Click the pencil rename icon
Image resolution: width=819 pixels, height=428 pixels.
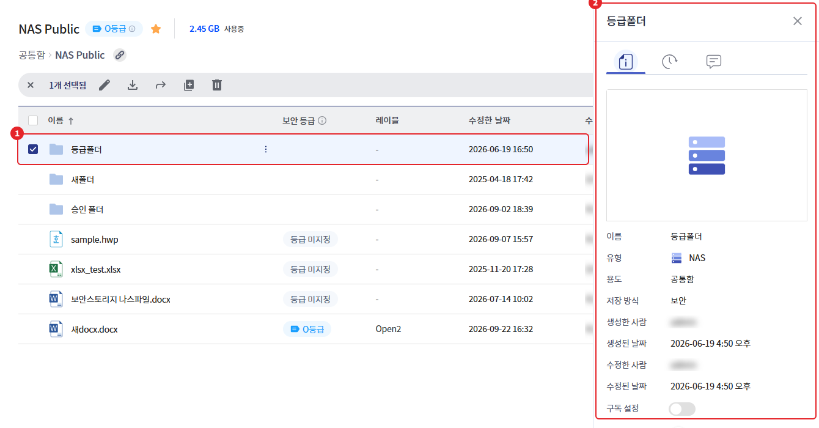coord(105,85)
